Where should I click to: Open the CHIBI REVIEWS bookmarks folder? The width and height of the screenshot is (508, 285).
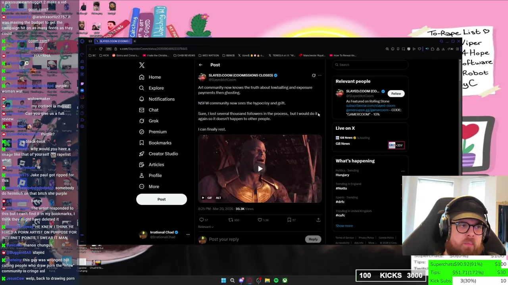185,55
